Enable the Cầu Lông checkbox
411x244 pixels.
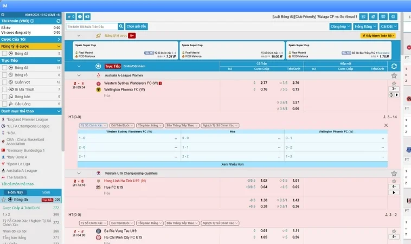5,103
